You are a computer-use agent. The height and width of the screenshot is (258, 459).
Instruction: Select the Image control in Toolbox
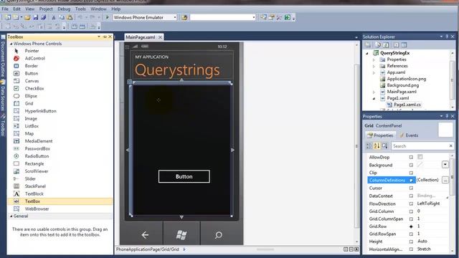[x=60, y=118]
